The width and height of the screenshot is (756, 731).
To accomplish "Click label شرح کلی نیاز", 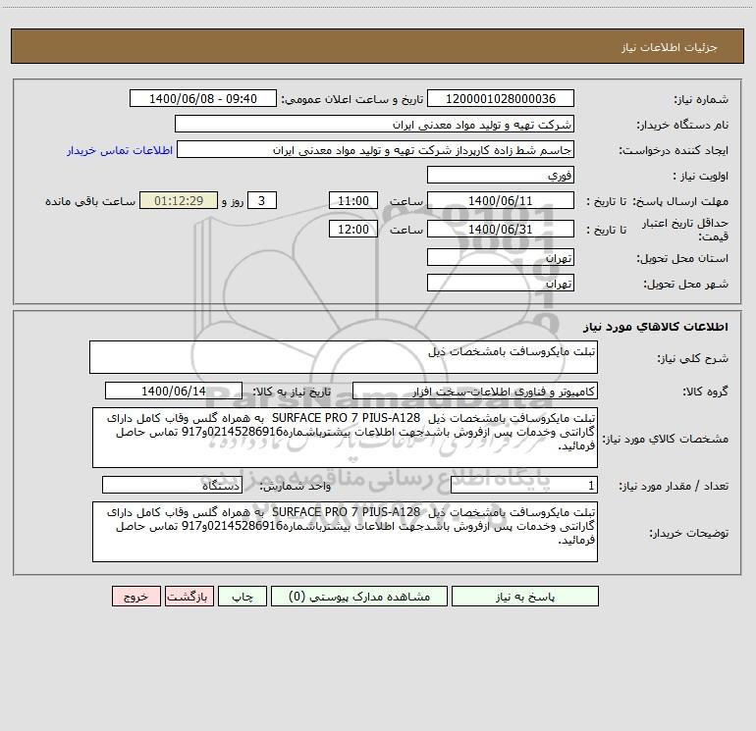I will click(x=693, y=358).
